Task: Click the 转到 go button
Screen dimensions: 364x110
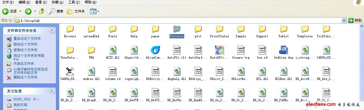Action: (355, 20)
